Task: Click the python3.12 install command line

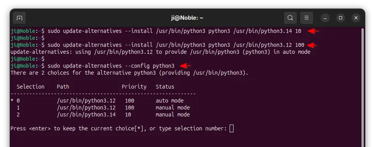Action: 157,45
